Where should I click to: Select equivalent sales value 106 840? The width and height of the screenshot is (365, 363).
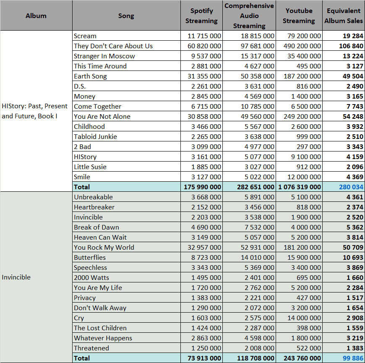coord(344,46)
